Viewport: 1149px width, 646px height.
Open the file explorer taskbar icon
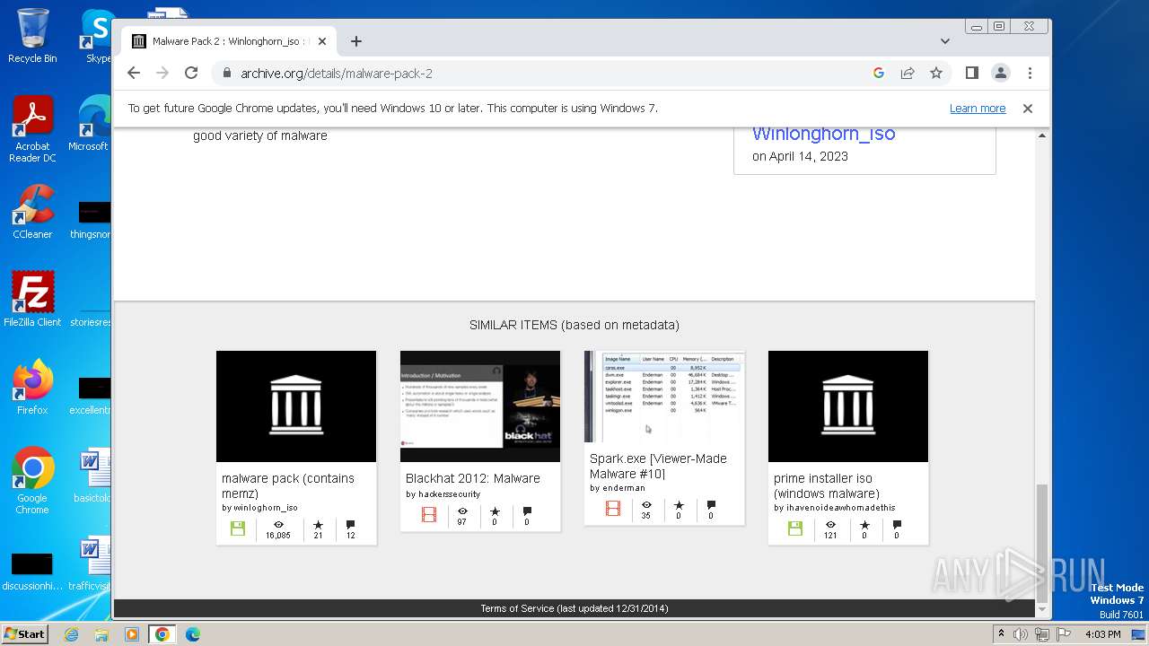pos(101,634)
